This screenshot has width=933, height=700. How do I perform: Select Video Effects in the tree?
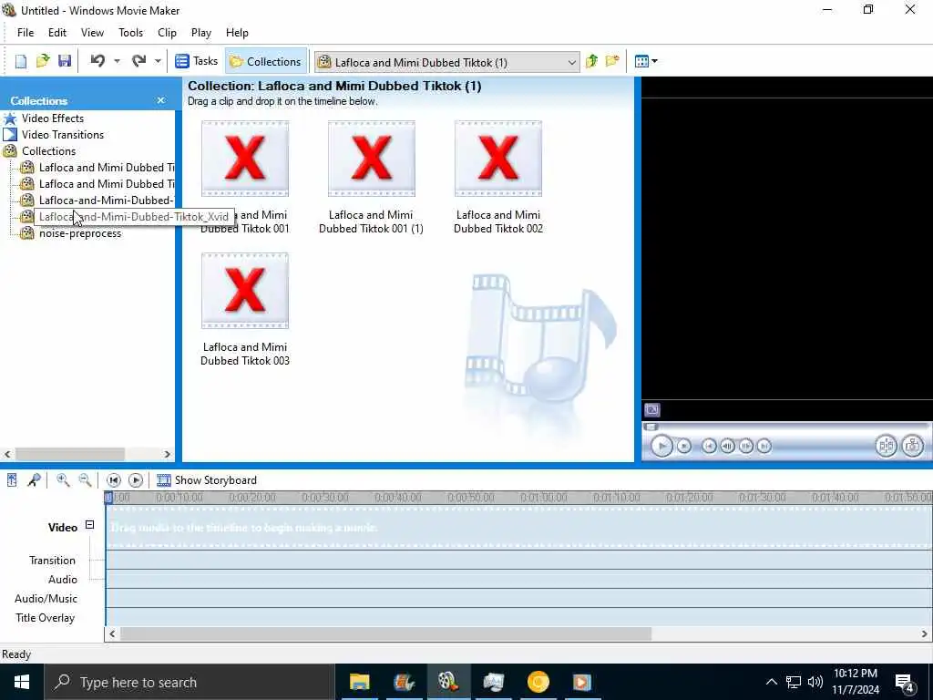pos(53,118)
